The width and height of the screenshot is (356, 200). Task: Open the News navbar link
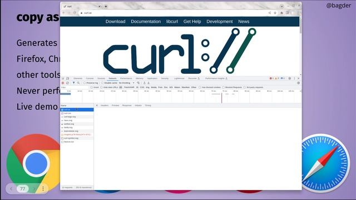[x=244, y=22]
